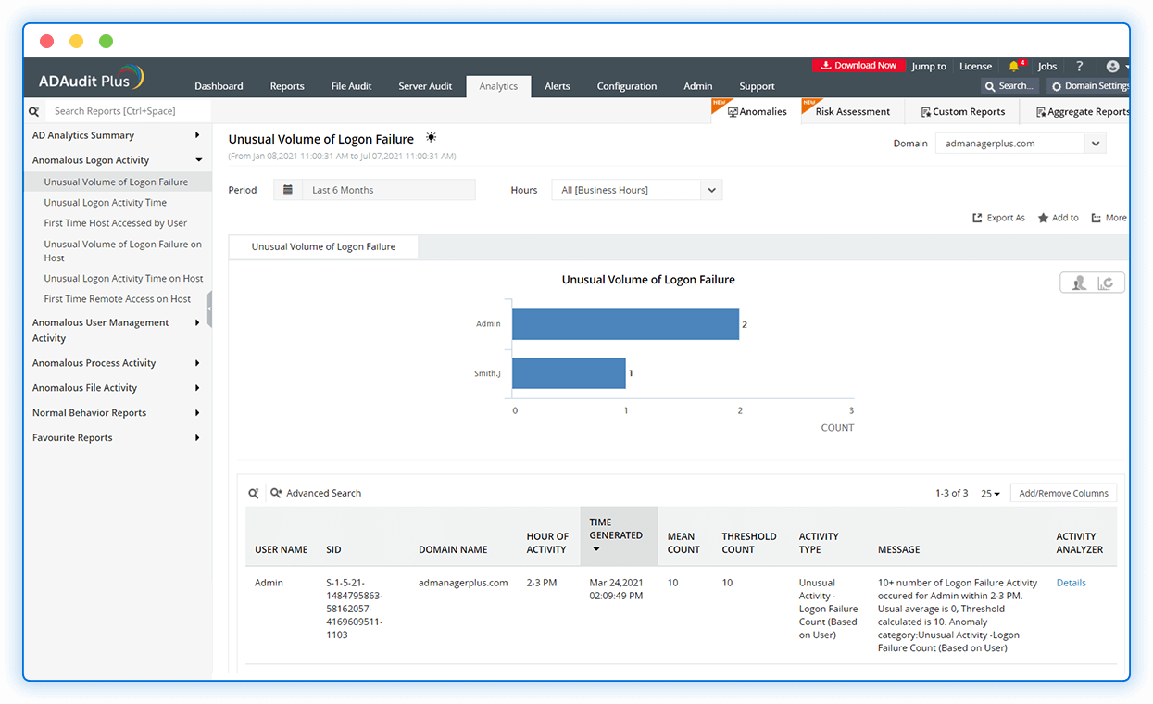The image size is (1153, 704).
Task: Open the calendar icon next to Period
Action: (287, 189)
